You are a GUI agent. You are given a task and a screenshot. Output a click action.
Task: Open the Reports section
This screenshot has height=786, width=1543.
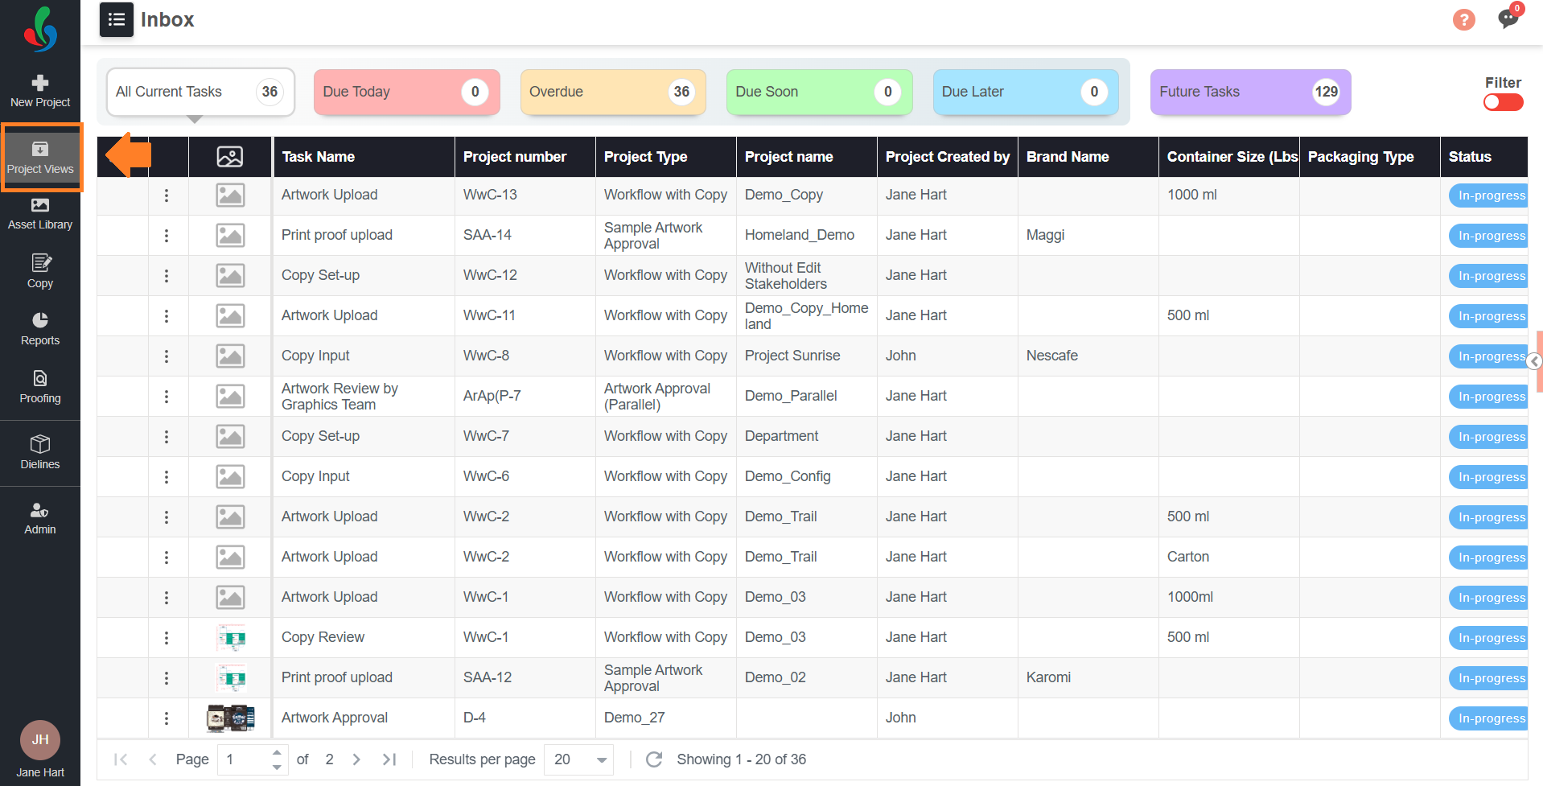point(40,328)
